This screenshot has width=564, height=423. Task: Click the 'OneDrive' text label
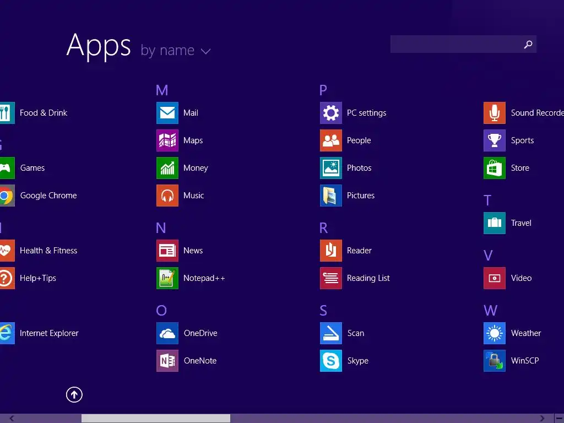point(200,333)
